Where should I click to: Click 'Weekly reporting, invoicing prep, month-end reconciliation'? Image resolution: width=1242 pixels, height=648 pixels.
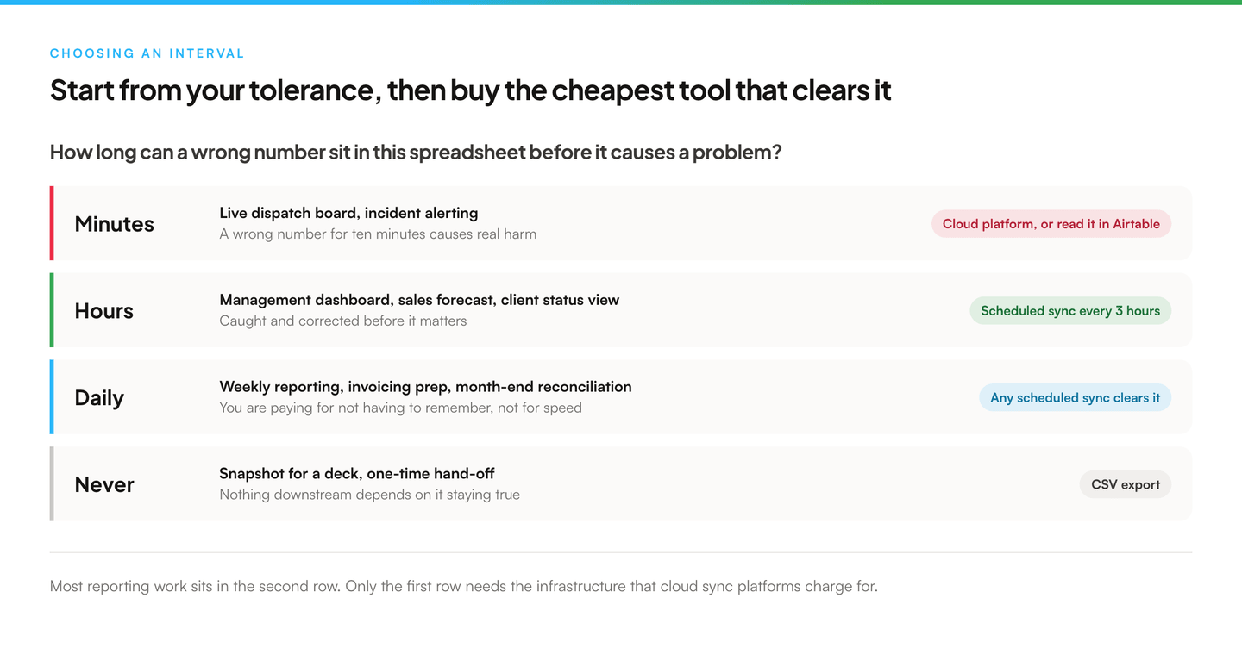(x=425, y=387)
